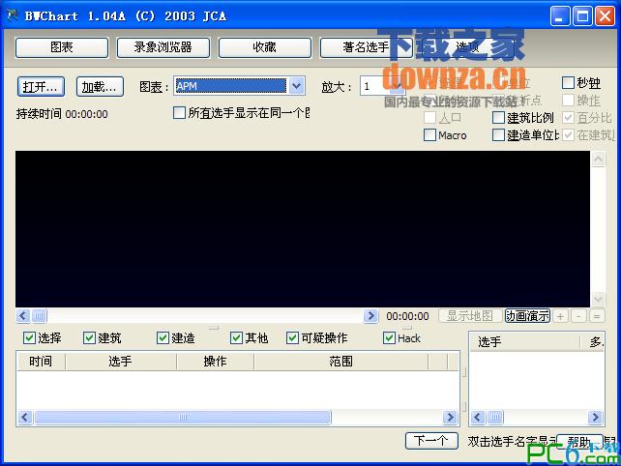This screenshot has width=621, height=466.
Task: Click the action list horizontal scrollbar thumb
Action: point(183,418)
